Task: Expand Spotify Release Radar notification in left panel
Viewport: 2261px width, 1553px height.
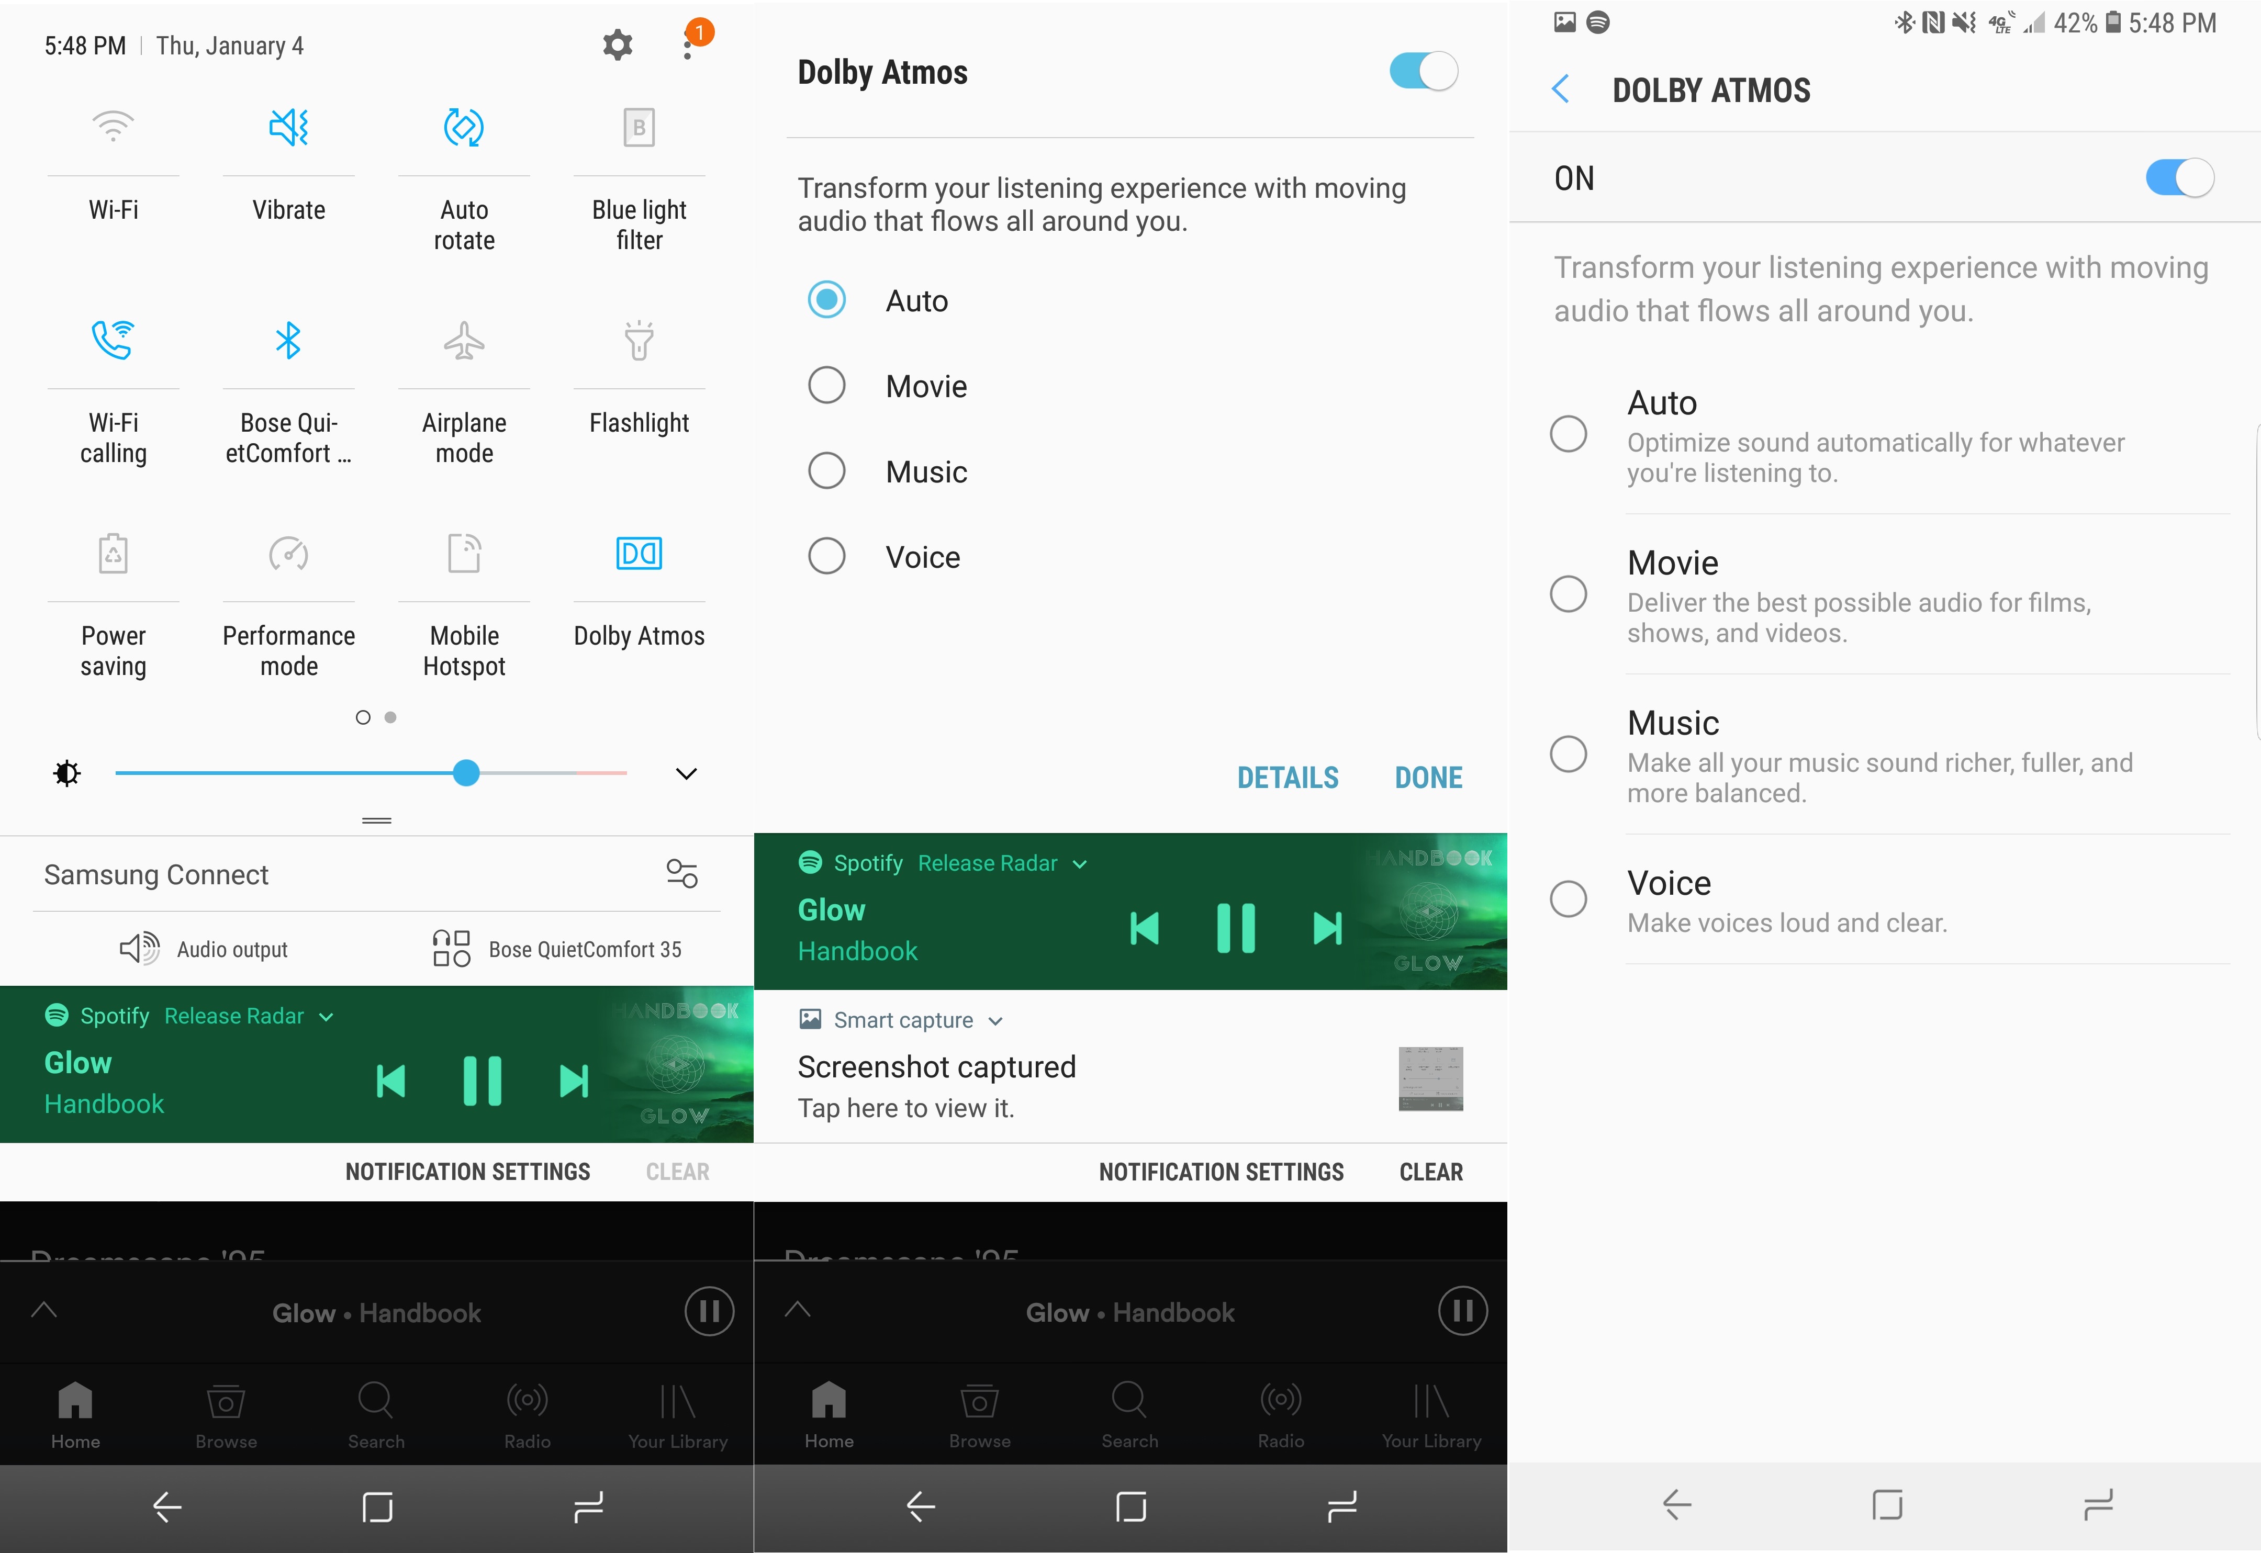Action: 326,1017
